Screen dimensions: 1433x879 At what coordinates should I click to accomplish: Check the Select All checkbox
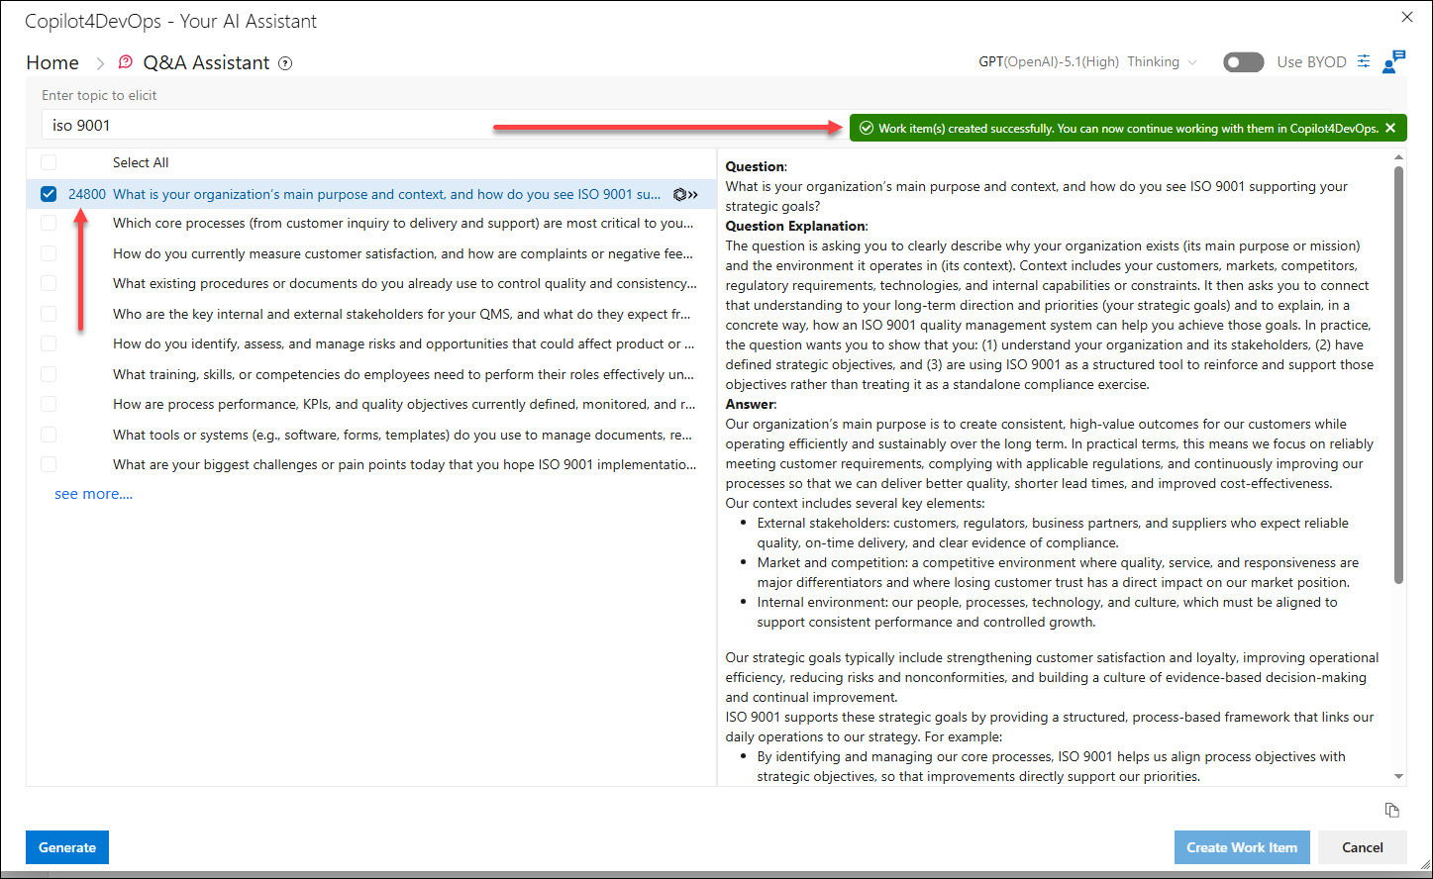(x=49, y=162)
